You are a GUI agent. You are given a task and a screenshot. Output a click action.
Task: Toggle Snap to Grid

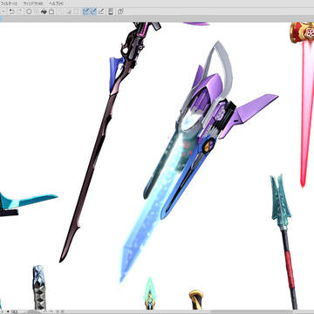[101, 11]
